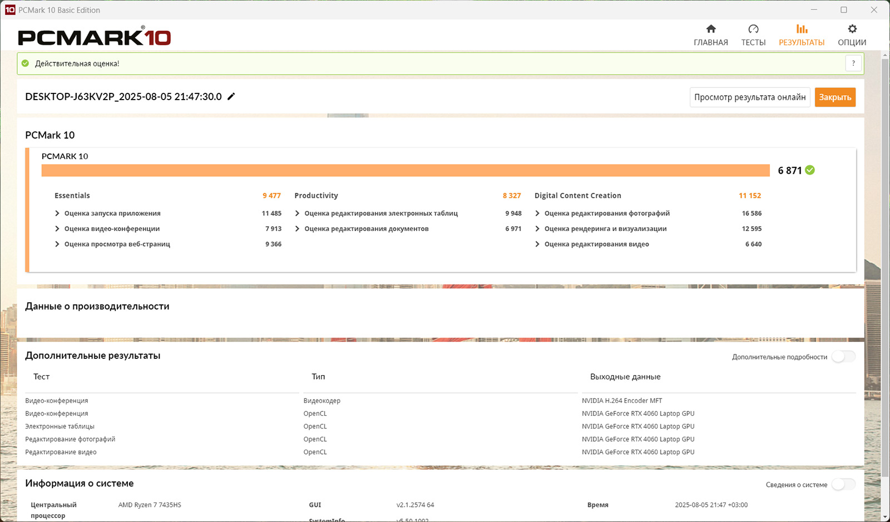
Task: Click the PCMark 10 logo
Action: [x=95, y=37]
